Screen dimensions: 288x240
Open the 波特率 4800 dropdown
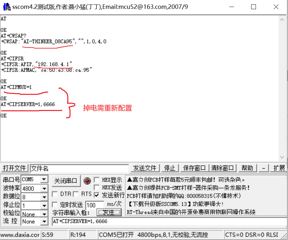[44, 188]
